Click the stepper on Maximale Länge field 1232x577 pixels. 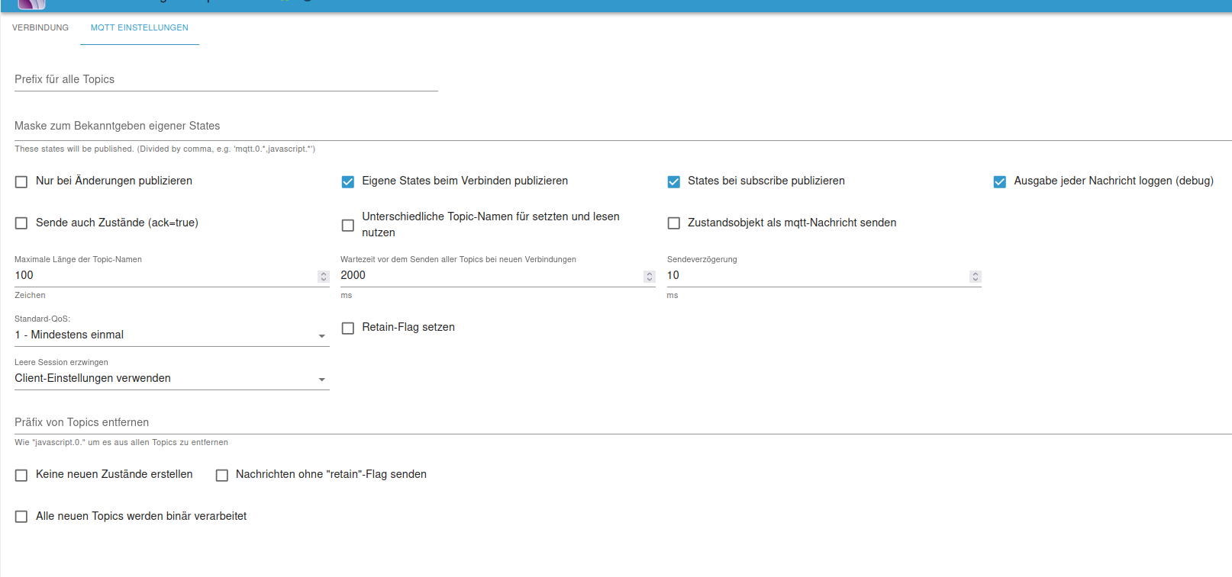coord(324,276)
